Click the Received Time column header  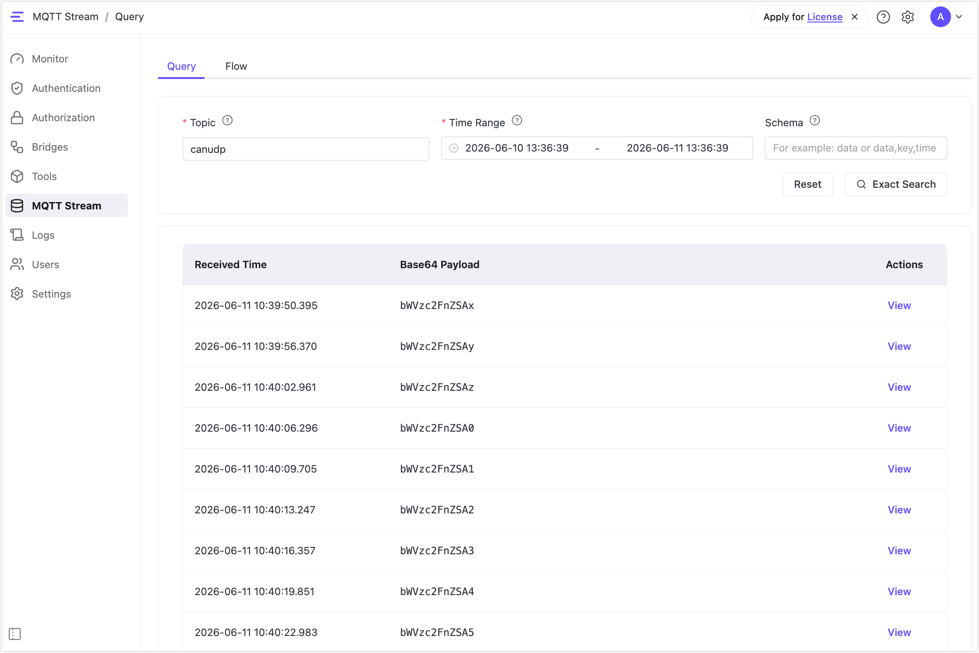[231, 265]
